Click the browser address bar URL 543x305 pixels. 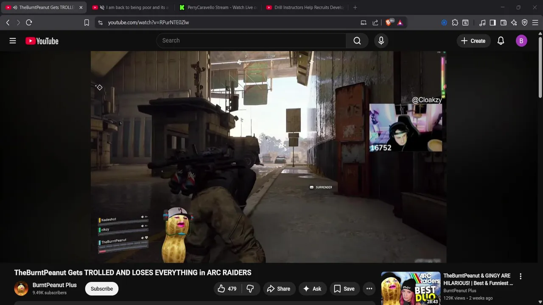tap(148, 22)
